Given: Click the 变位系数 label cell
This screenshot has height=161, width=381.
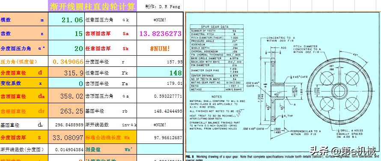Looking at the screenshot, I should [x=24, y=83].
